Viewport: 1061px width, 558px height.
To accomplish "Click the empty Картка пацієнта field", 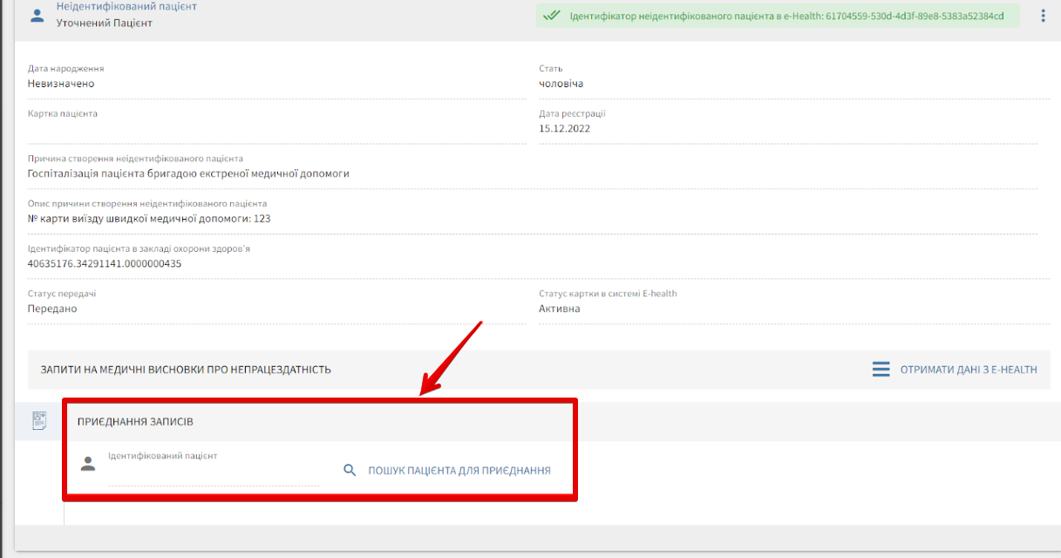I will pyautogui.click(x=275, y=131).
